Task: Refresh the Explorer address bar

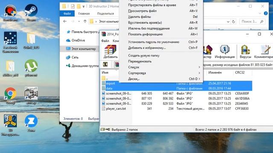Action: tap(233, 22)
